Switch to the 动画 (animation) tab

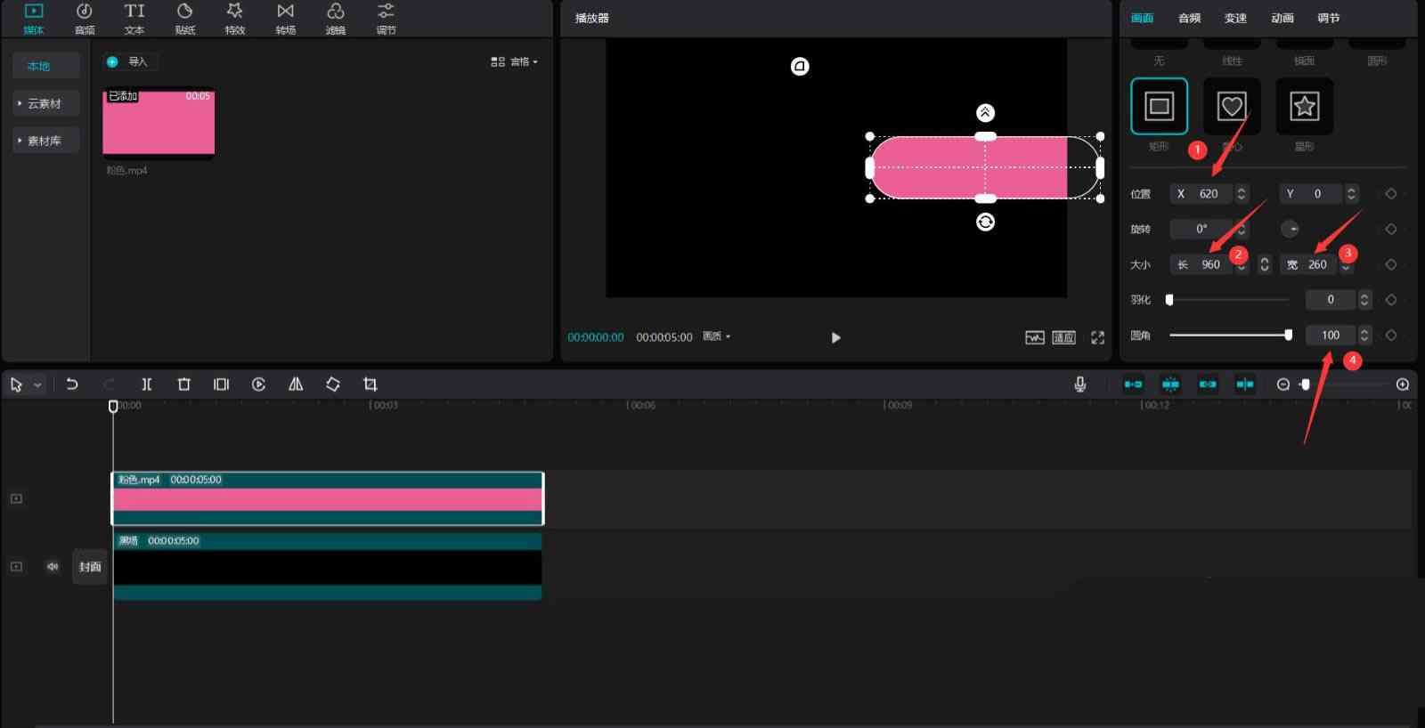click(1282, 18)
